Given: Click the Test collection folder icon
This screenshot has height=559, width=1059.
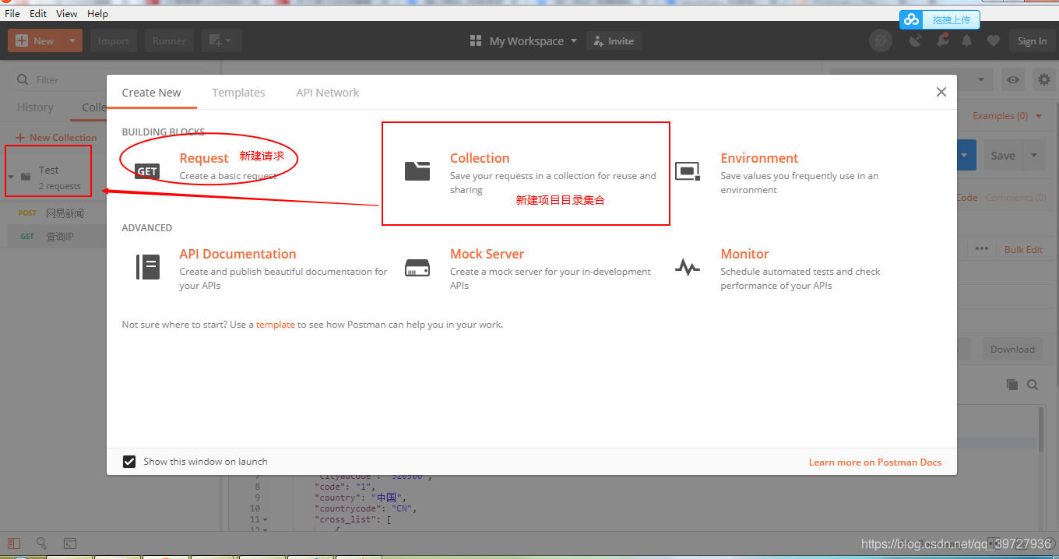Looking at the screenshot, I should 26,177.
